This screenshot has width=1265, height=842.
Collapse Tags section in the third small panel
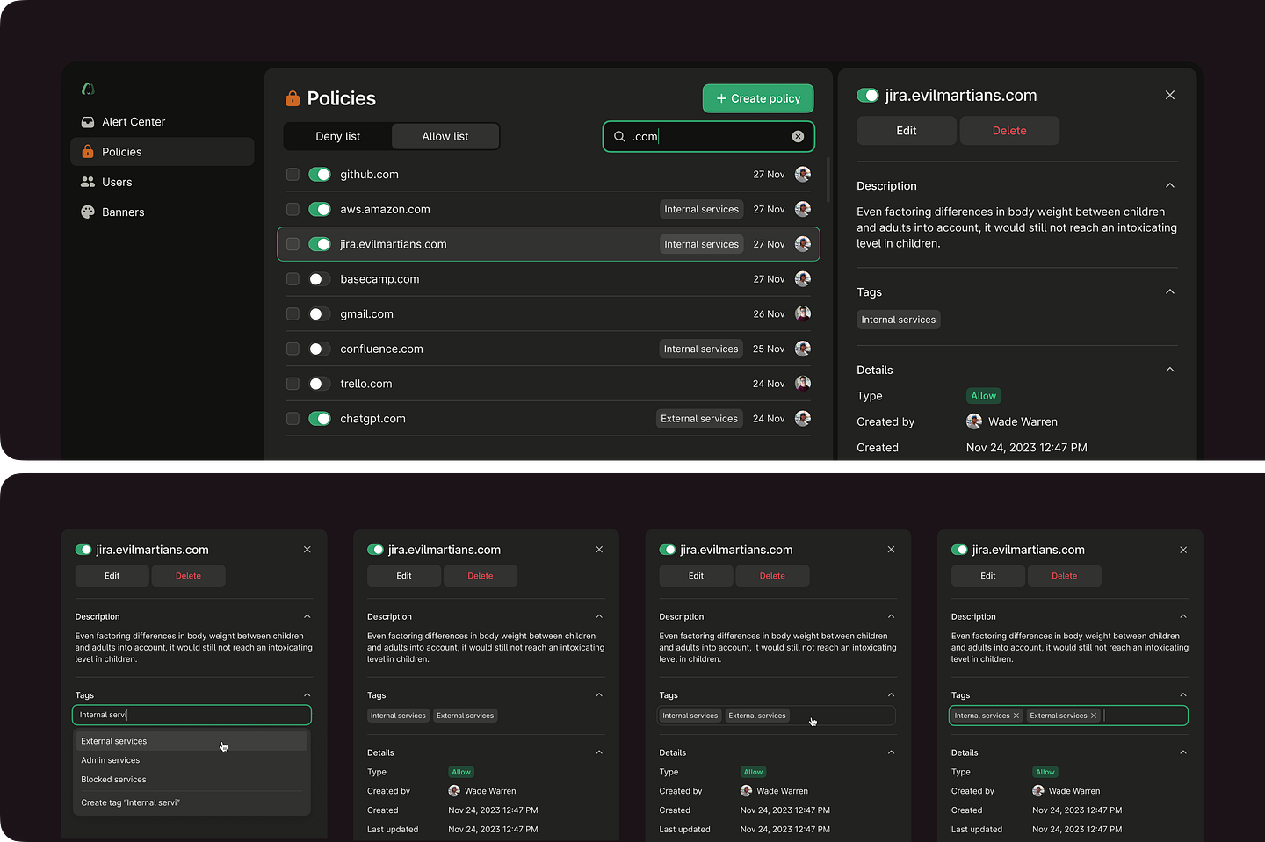click(891, 694)
